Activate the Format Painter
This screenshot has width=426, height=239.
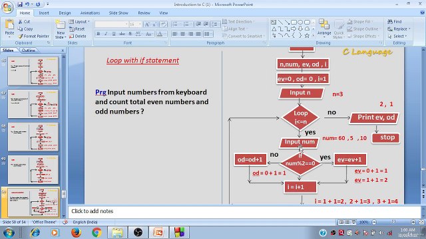pyautogui.click(x=34, y=36)
